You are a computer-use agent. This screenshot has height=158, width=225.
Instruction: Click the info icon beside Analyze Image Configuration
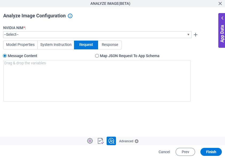pos(70,16)
